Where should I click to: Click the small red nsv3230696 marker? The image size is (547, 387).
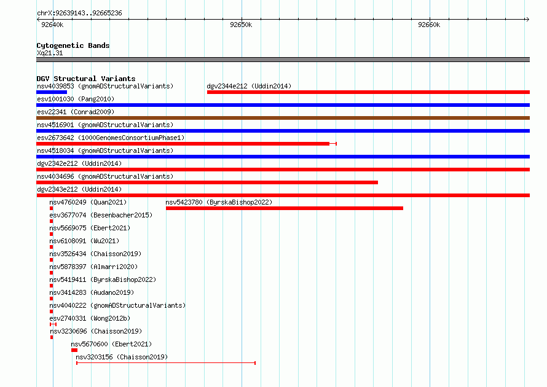pyautogui.click(x=52, y=337)
